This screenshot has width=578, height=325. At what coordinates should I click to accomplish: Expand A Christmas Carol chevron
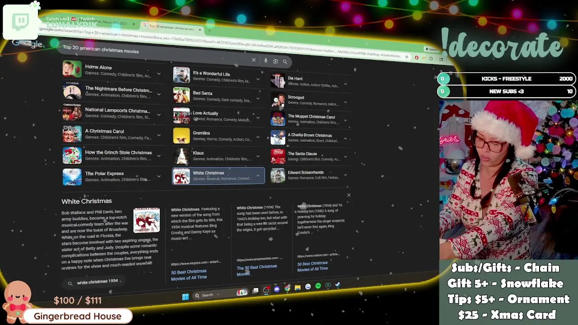pyautogui.click(x=158, y=135)
